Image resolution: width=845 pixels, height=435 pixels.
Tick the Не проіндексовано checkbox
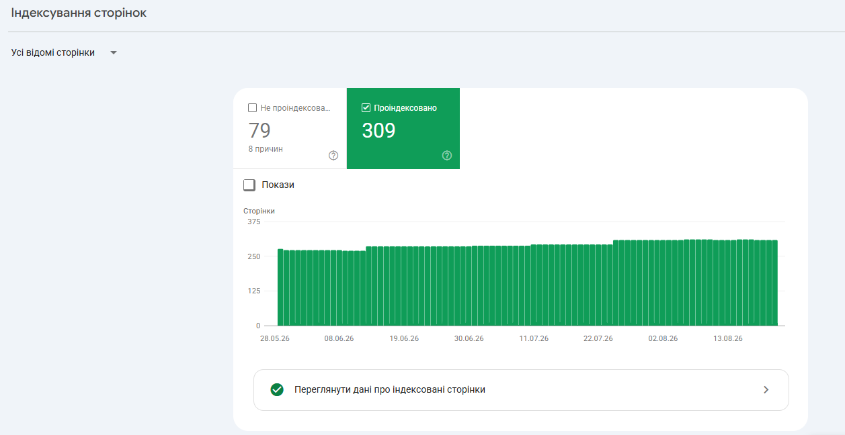(x=253, y=107)
